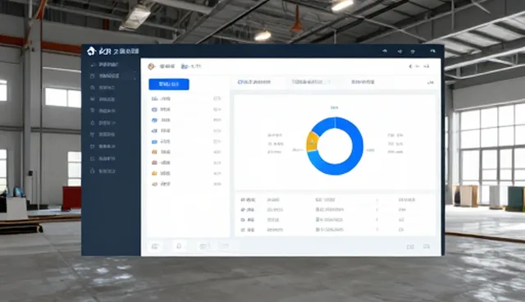
Task: Select the last row in the list panel
Action: [186, 184]
